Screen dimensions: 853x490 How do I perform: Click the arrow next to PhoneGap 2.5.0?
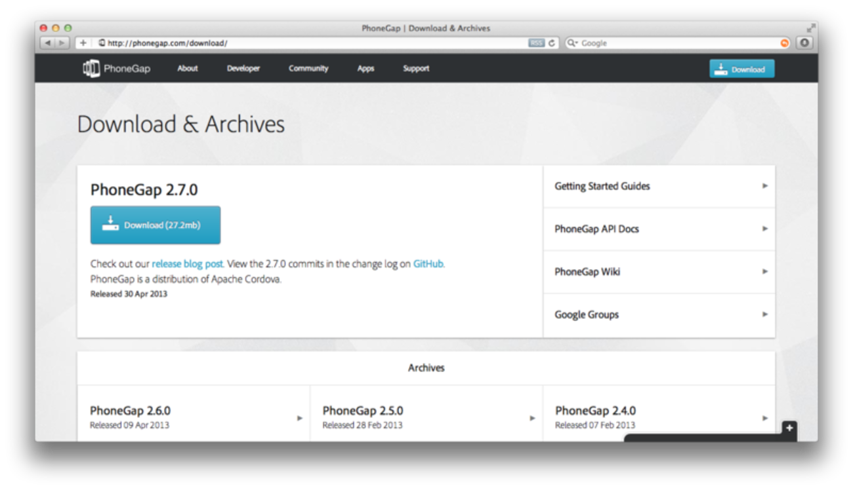point(533,418)
